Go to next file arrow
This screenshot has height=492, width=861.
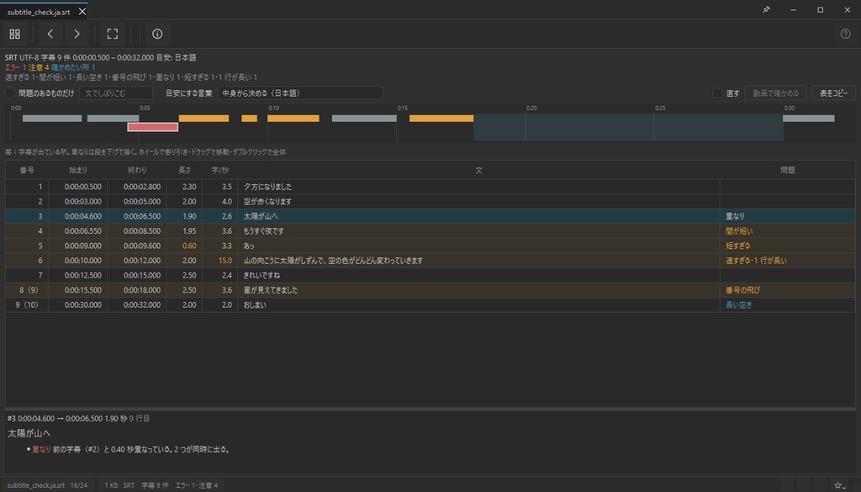77,34
